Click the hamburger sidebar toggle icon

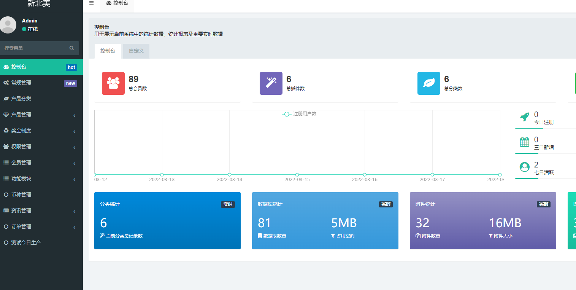[91, 3]
